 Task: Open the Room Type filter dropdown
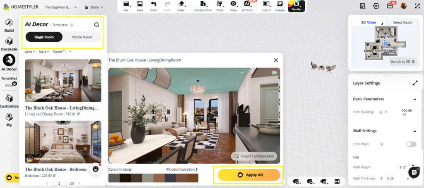[62, 52]
